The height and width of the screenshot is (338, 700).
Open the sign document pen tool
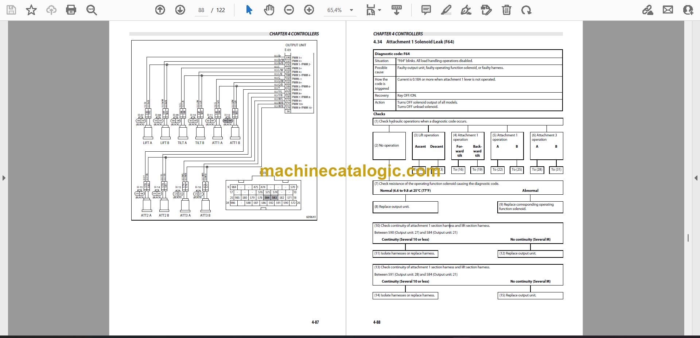click(466, 10)
